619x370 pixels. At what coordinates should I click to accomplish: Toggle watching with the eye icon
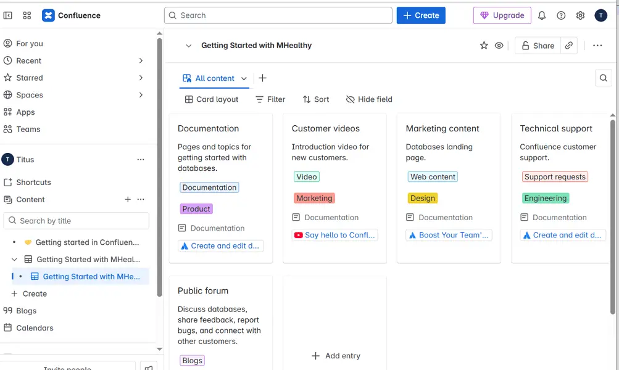(x=499, y=46)
